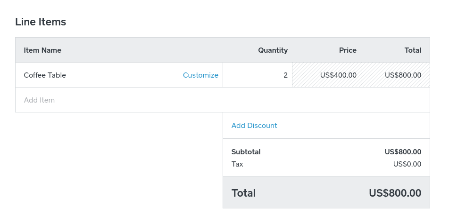Screen dimensions: 474x223
Task: Click the Price column header
Action: point(348,50)
